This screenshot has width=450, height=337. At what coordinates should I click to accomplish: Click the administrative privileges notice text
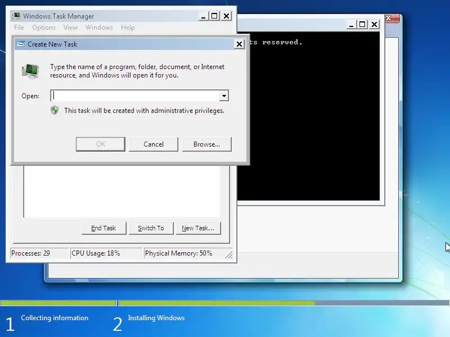click(x=144, y=111)
